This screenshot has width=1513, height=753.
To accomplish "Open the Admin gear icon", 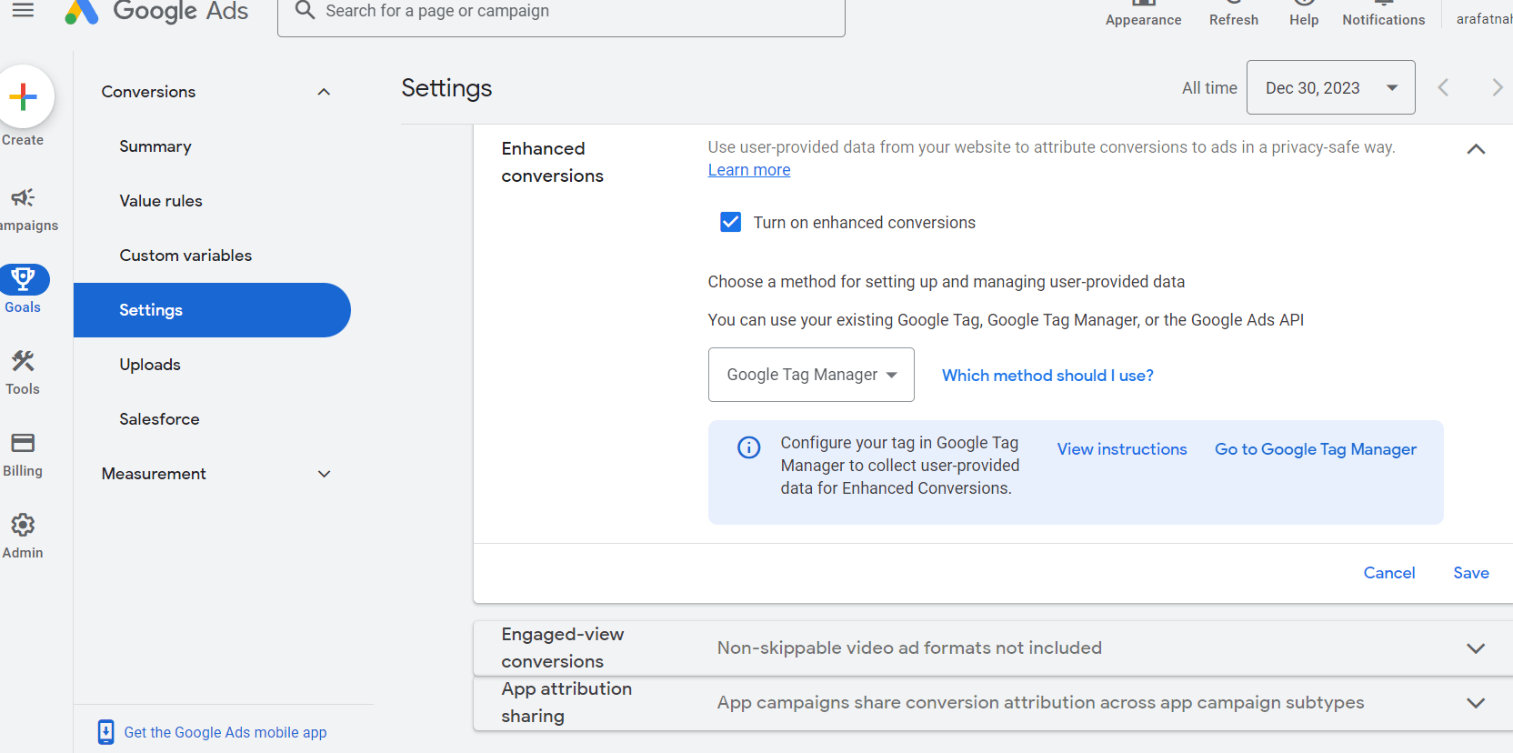I will (x=23, y=525).
